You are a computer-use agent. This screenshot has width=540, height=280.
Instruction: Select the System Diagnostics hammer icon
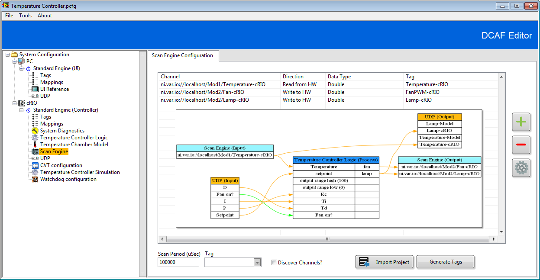(35, 131)
